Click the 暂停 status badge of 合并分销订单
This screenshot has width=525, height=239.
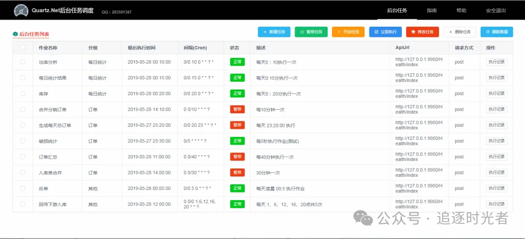click(x=237, y=109)
